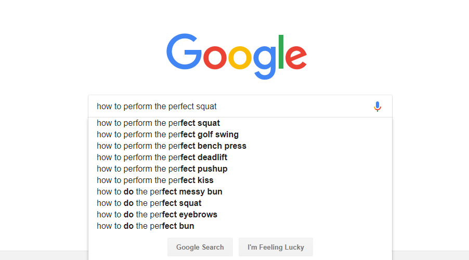Image resolution: width=469 pixels, height=260 pixels.
Task: Choose the "perfect pushup" suggestion
Action: [162, 169]
